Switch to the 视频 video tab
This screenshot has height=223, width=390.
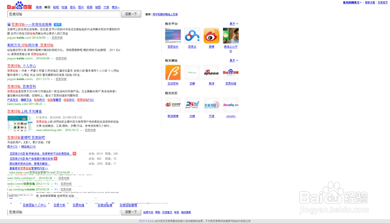pos(90,7)
